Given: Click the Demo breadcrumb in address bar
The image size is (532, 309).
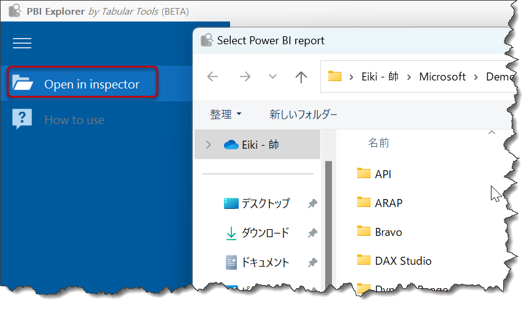Looking at the screenshot, I should tap(499, 77).
